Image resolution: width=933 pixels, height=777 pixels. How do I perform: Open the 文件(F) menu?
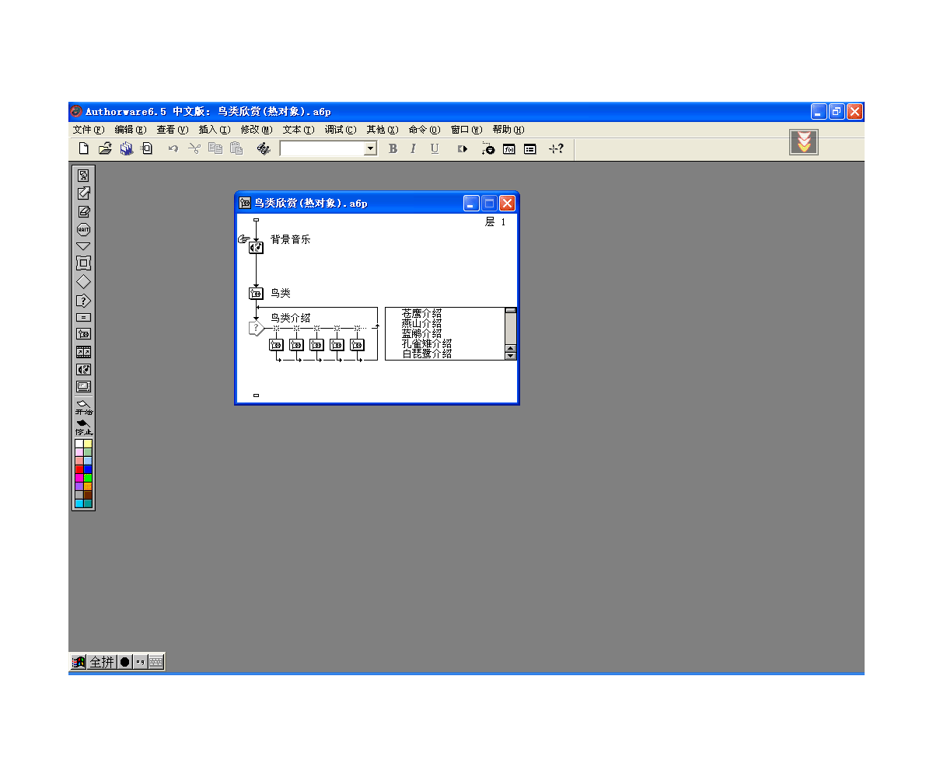click(88, 130)
